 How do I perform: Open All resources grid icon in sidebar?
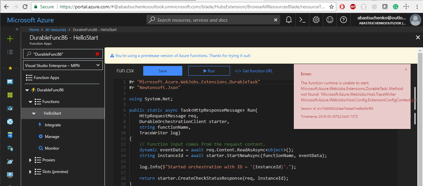click(10, 95)
